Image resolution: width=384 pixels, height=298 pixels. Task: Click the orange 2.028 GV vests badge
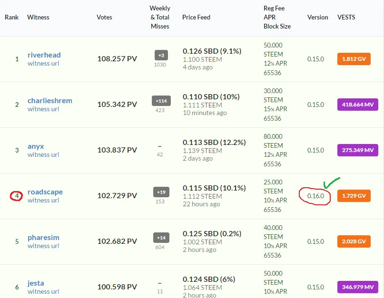(354, 241)
